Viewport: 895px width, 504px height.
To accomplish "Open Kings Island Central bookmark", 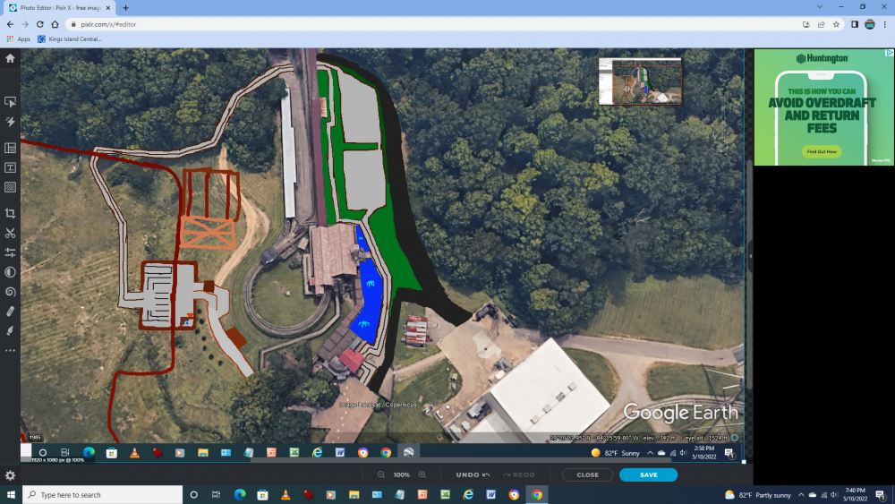I will point(70,38).
